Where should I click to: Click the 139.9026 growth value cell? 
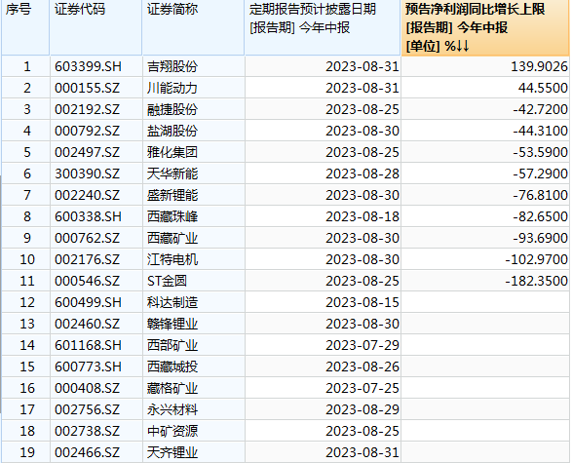[485, 66]
